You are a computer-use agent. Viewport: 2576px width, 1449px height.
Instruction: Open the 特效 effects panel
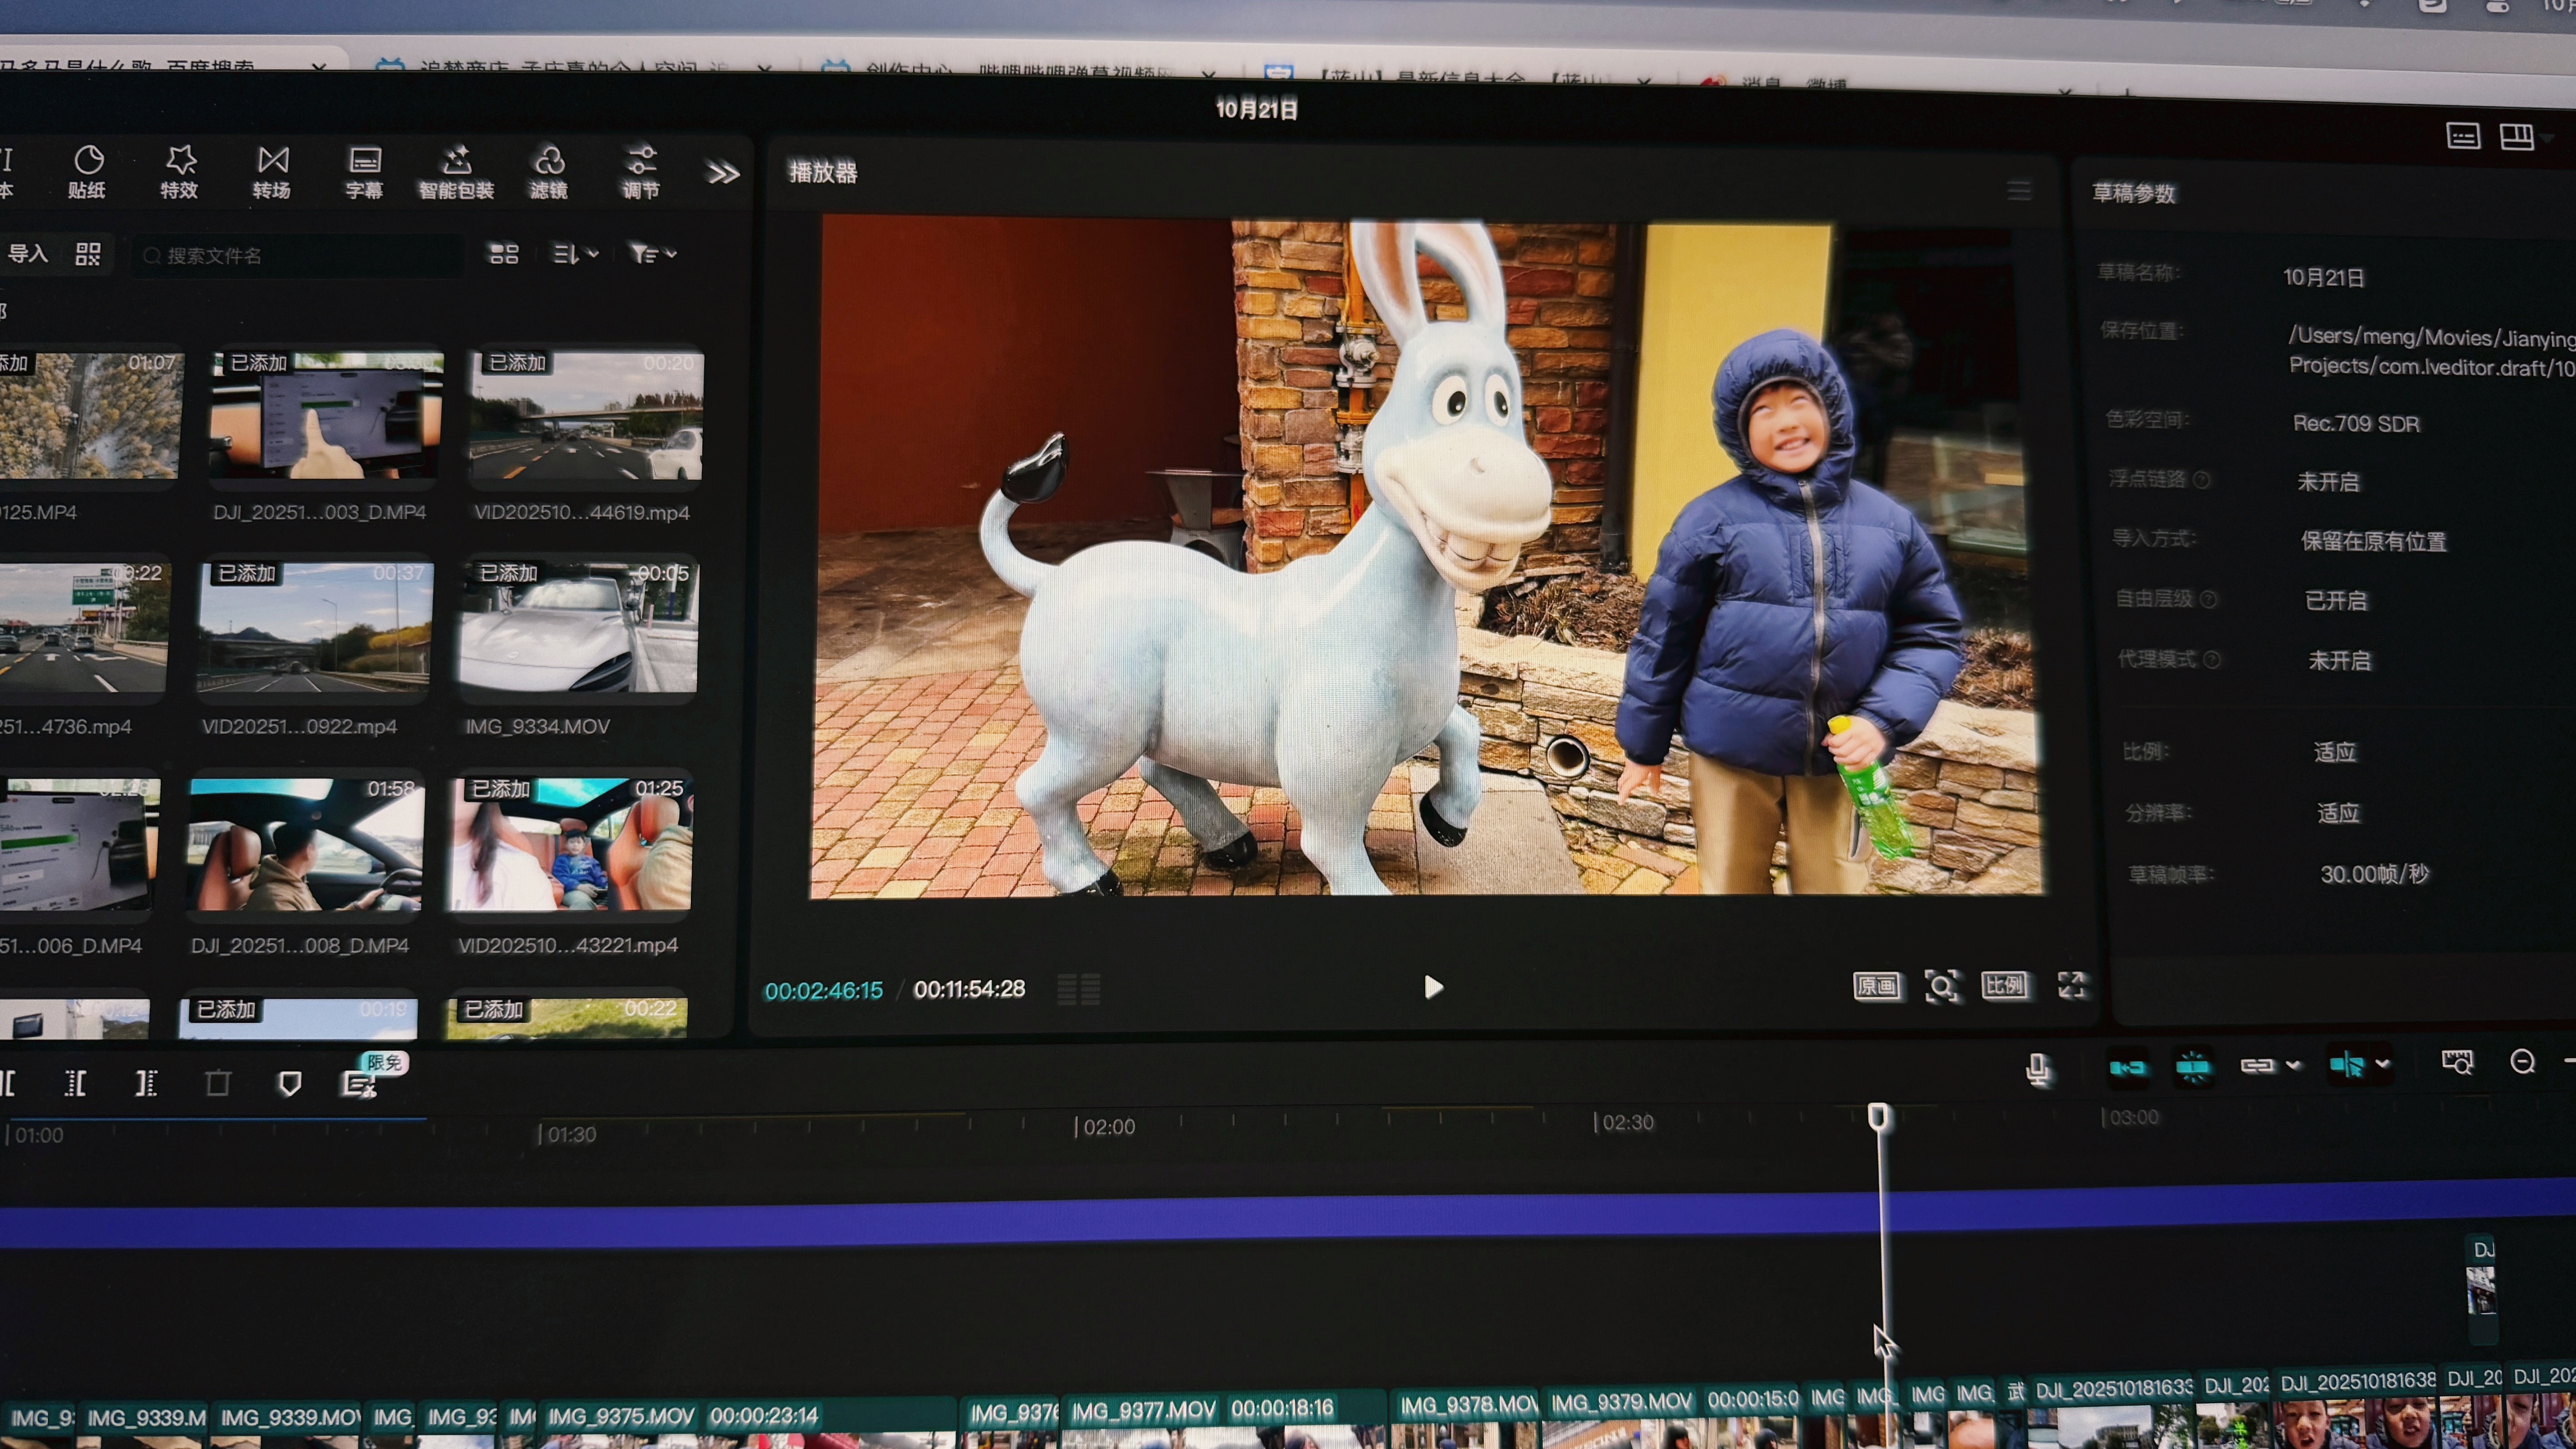[x=180, y=171]
